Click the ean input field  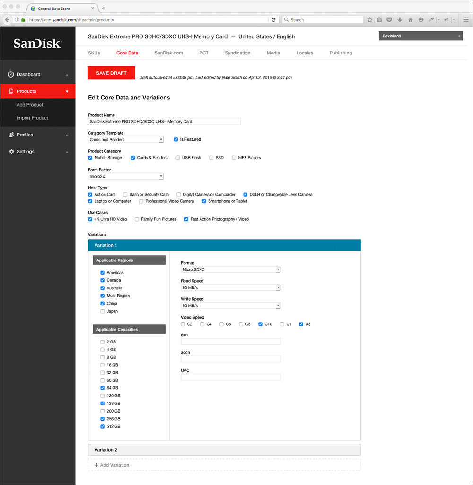pyautogui.click(x=230, y=341)
